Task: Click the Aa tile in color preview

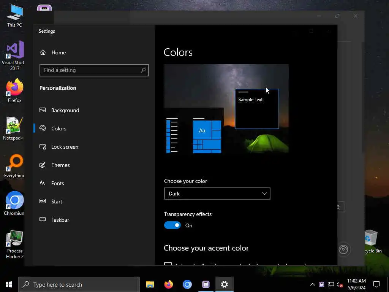Action: tap(202, 130)
